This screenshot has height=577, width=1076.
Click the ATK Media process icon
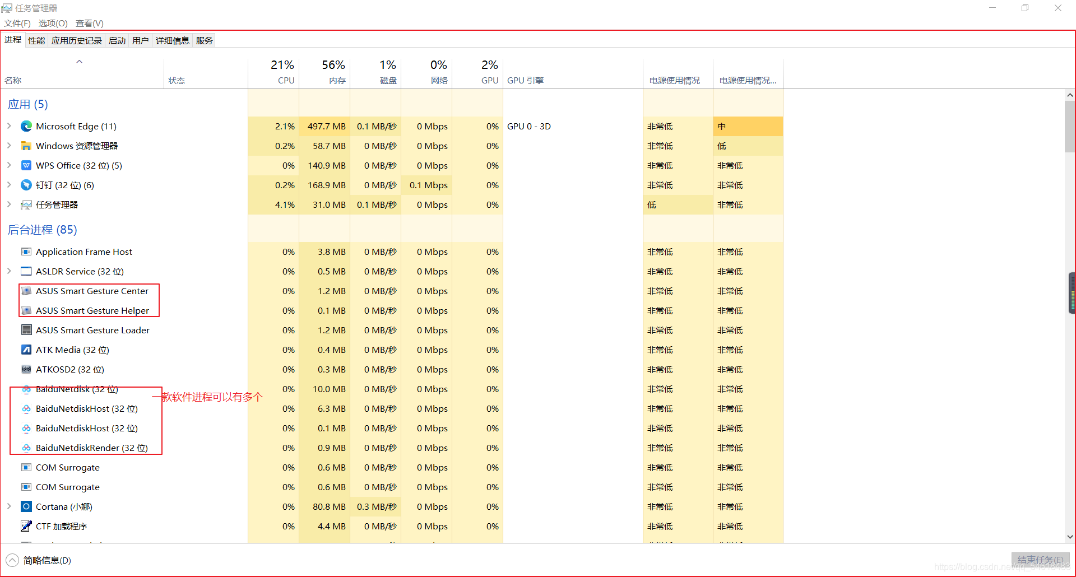point(26,350)
